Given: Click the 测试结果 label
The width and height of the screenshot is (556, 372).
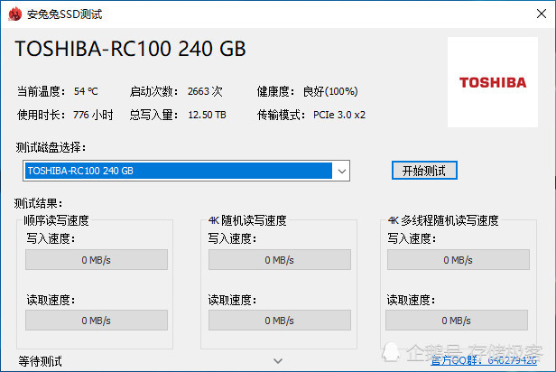Looking at the screenshot, I should coord(38,203).
